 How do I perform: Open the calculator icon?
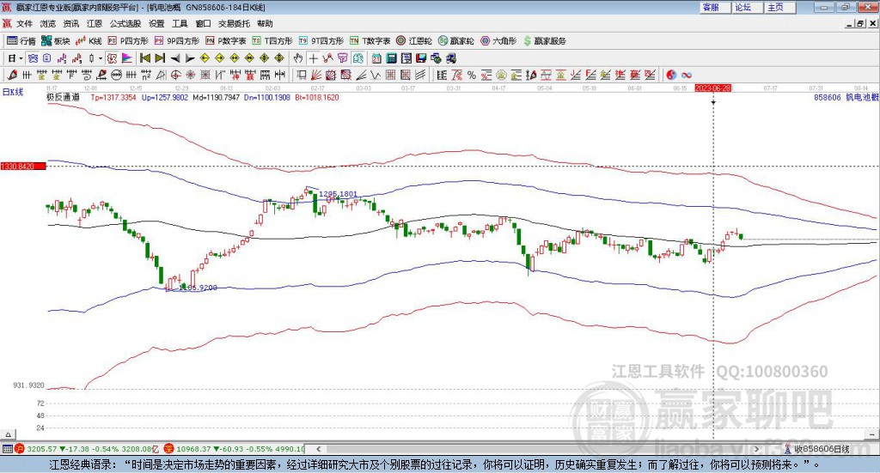coord(391,58)
